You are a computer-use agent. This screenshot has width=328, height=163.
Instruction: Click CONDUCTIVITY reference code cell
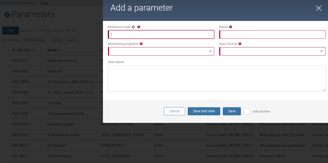click(113, 146)
